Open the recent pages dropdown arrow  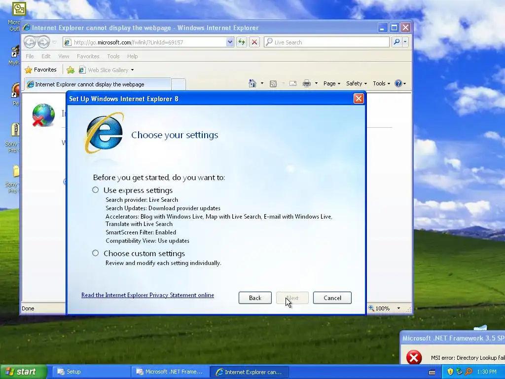(54, 42)
